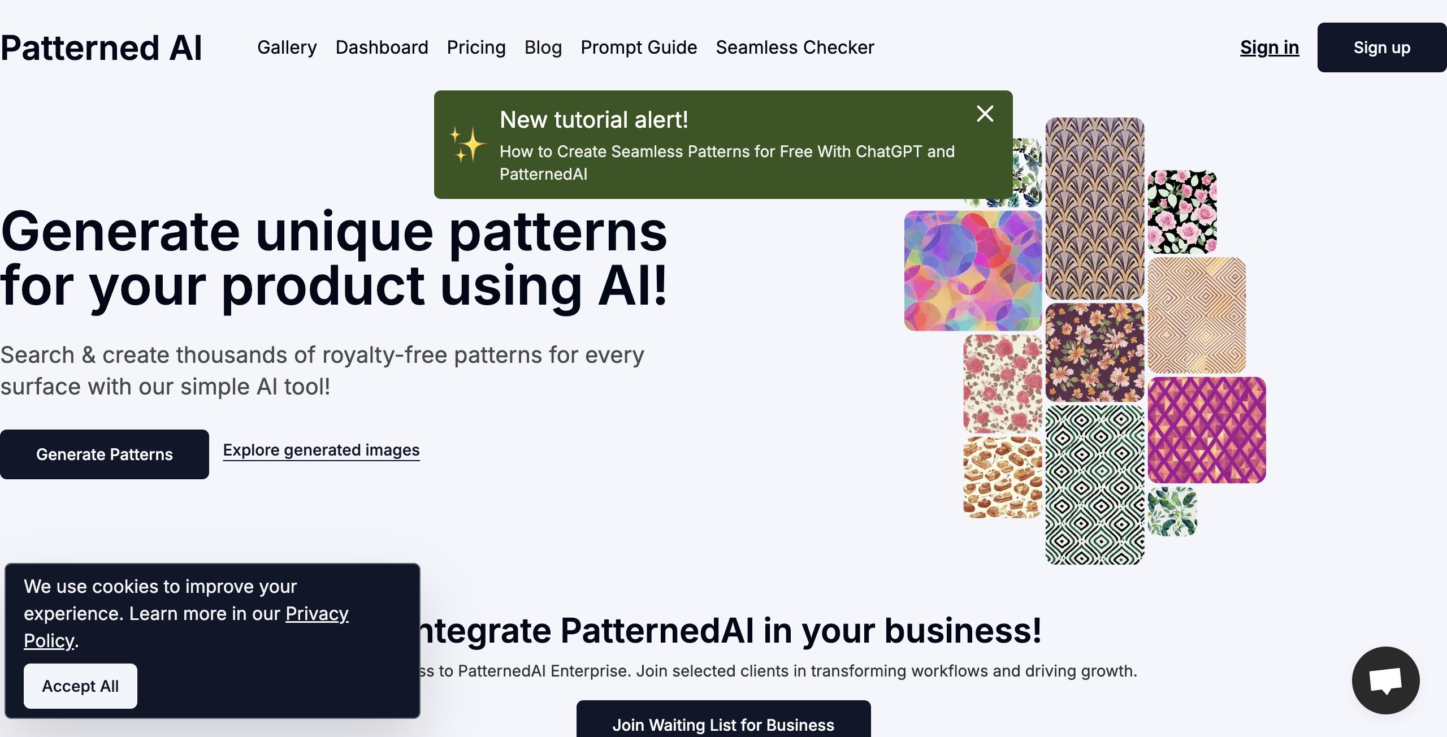Click the Patterned AI logo

coord(102,47)
